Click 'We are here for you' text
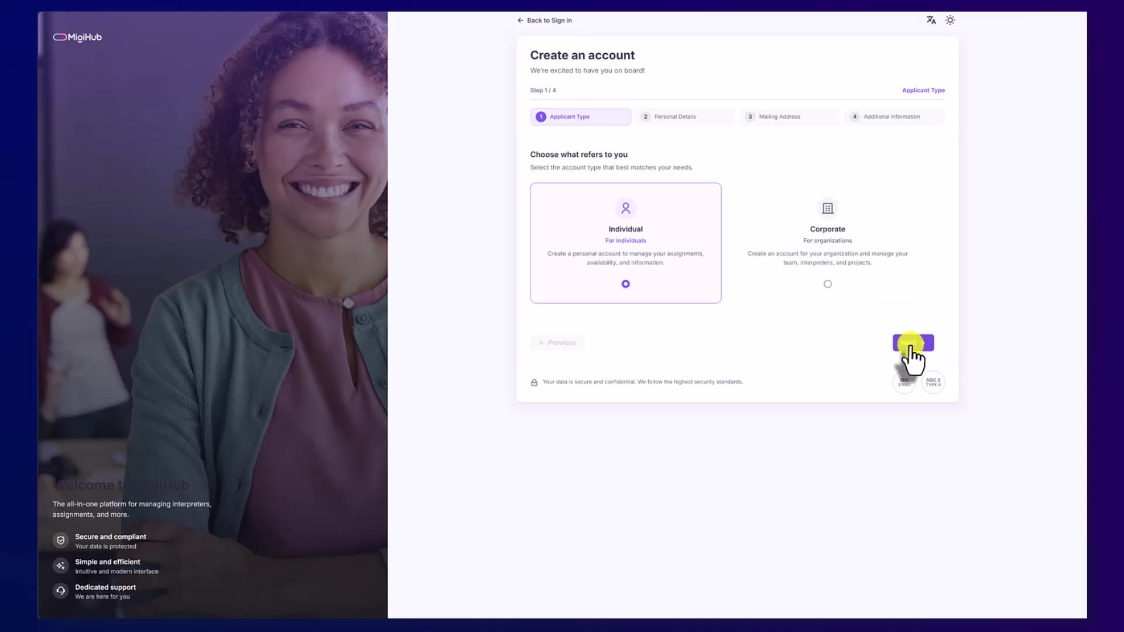The image size is (1124, 632). (x=102, y=597)
